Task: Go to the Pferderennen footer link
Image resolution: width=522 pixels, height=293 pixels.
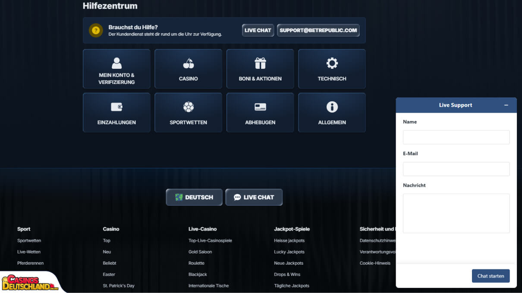Action: [x=31, y=263]
